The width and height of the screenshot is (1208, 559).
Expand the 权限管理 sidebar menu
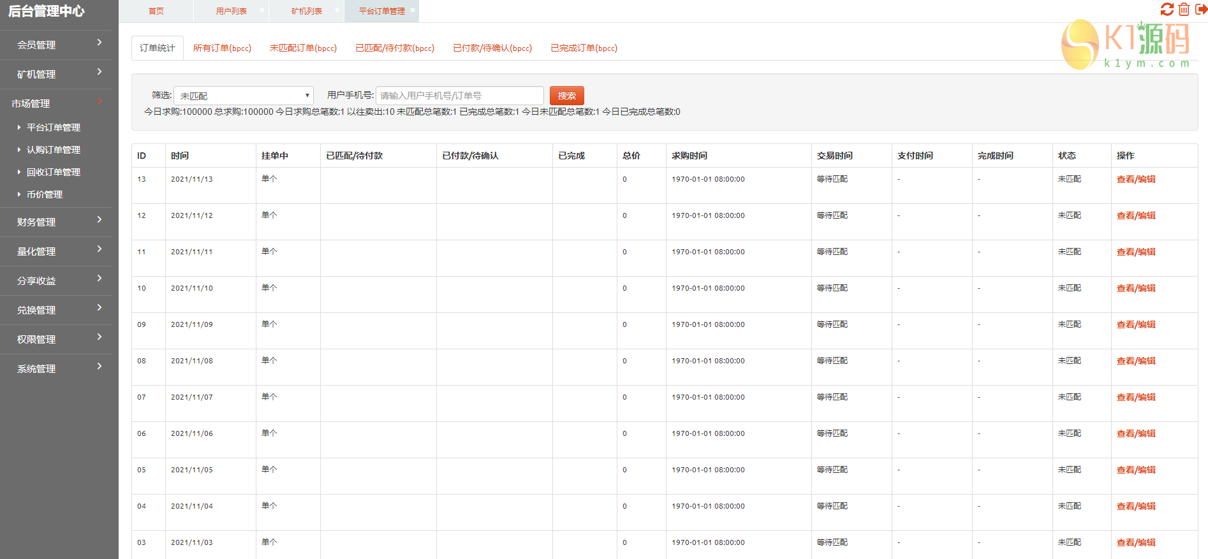tap(55, 339)
